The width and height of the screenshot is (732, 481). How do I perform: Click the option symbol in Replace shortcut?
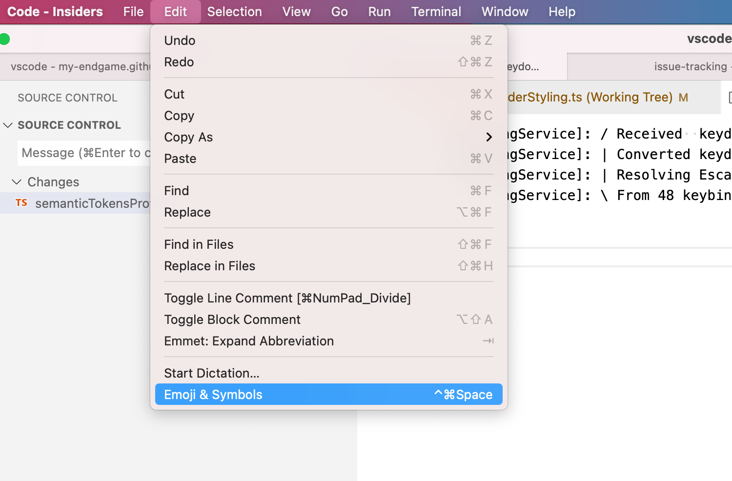pos(462,212)
